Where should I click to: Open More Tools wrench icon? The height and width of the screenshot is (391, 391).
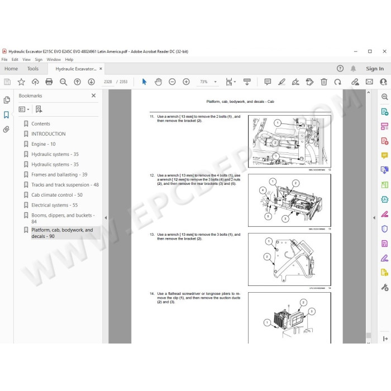(384, 287)
